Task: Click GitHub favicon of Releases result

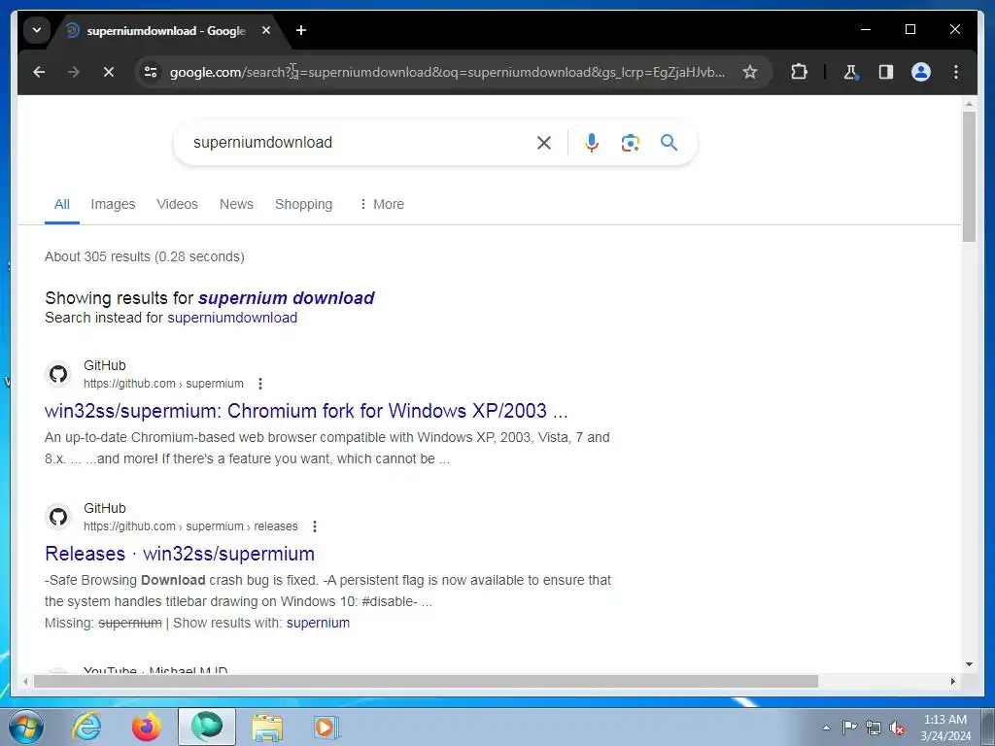Action: (58, 517)
